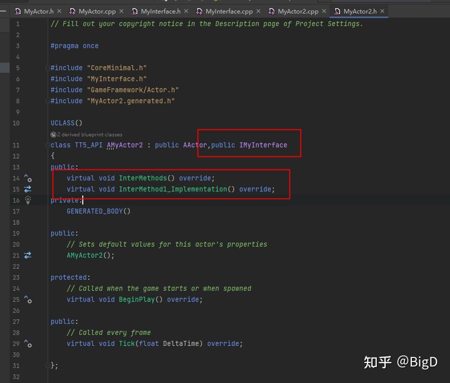Click the source file icon on MyActor.cpp tab

point(72,12)
